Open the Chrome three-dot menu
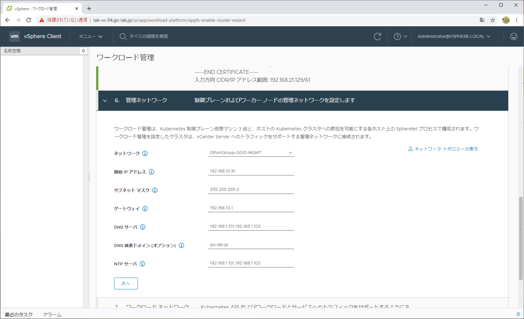 point(516,20)
